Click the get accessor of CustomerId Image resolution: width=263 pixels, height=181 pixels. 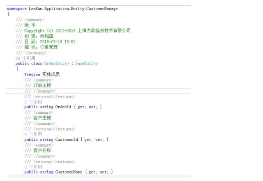point(88,140)
